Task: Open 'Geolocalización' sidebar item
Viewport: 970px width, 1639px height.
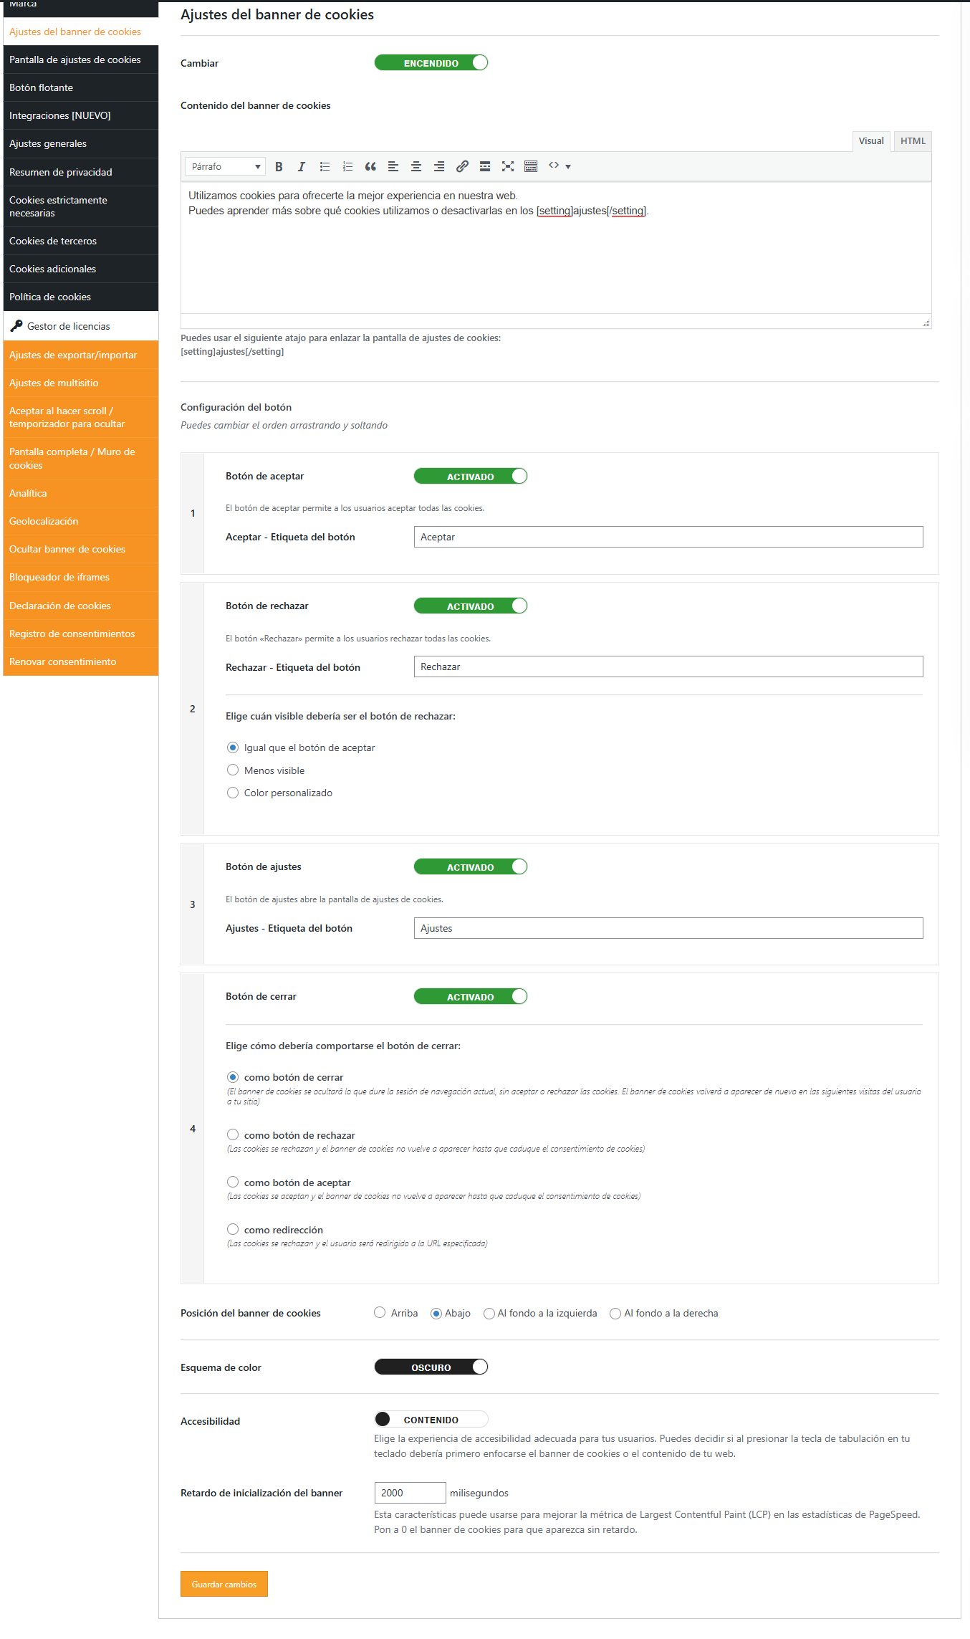Action: [81, 521]
